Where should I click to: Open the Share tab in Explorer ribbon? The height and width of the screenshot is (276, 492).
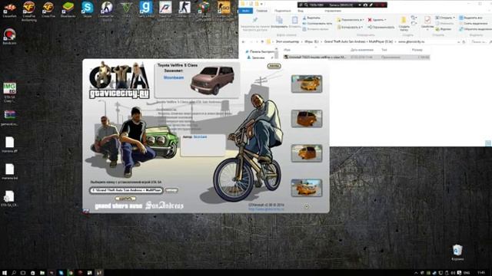282,11
